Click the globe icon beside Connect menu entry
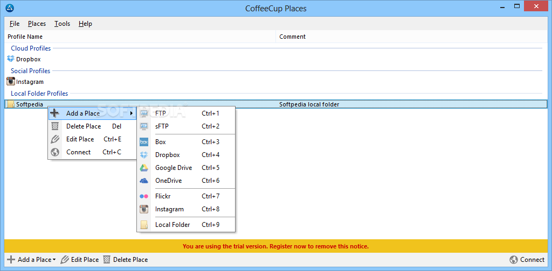The height and width of the screenshot is (271, 552). pyautogui.click(x=55, y=152)
